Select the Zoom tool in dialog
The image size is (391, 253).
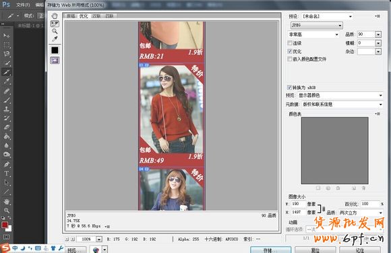click(x=55, y=31)
